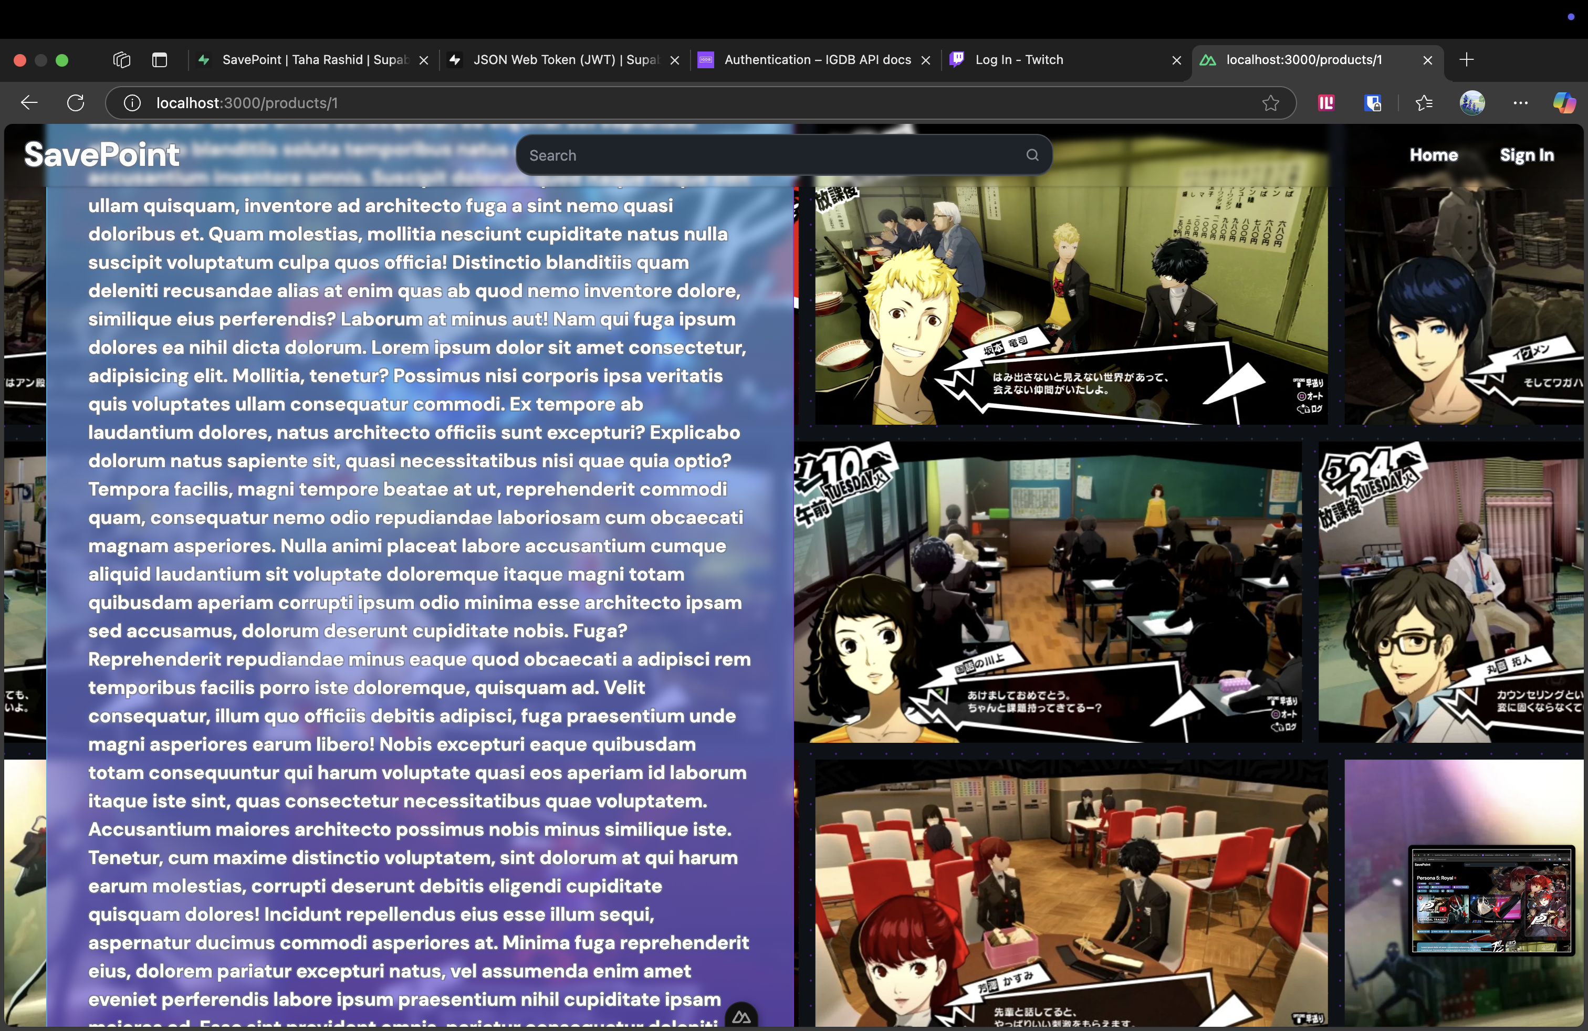Click the Home link
This screenshot has height=1031, width=1588.
[1433, 155]
